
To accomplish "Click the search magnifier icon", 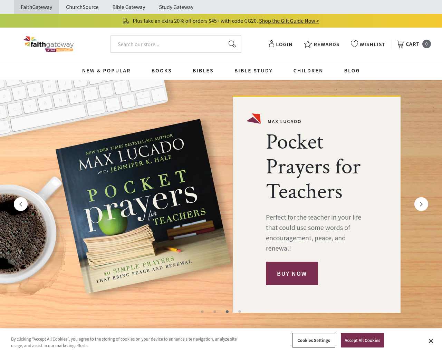I will pyautogui.click(x=232, y=44).
